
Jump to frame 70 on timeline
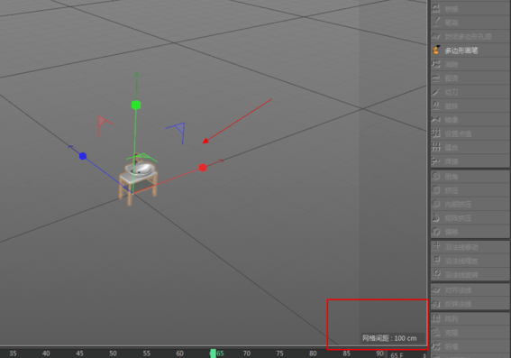[247, 353]
